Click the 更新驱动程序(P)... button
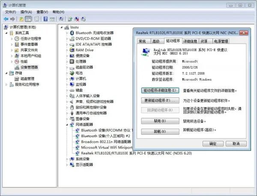 pyautogui.click(x=160, y=100)
